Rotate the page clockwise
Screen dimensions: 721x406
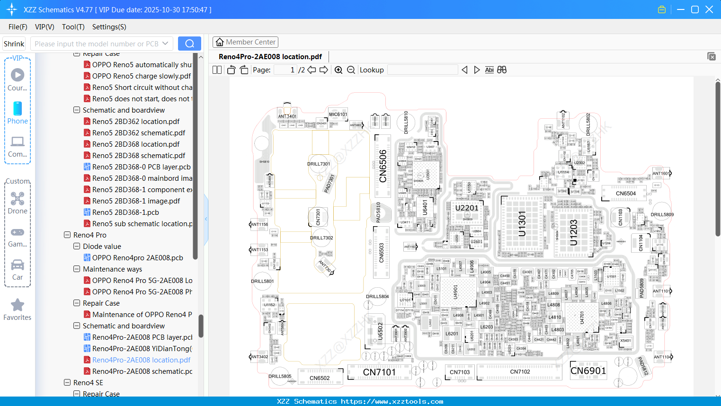click(243, 69)
